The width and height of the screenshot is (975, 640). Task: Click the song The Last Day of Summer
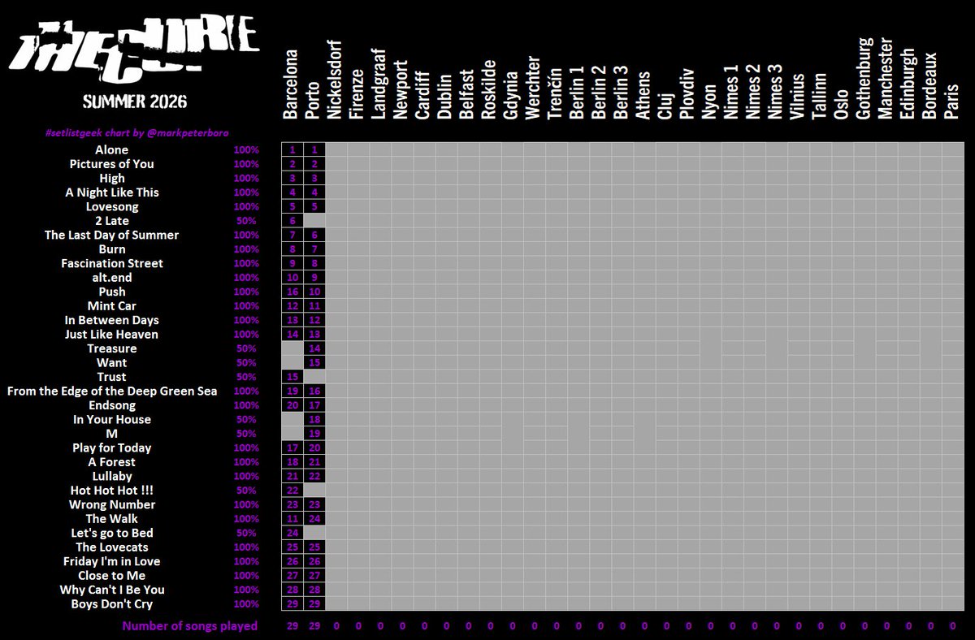pos(112,235)
